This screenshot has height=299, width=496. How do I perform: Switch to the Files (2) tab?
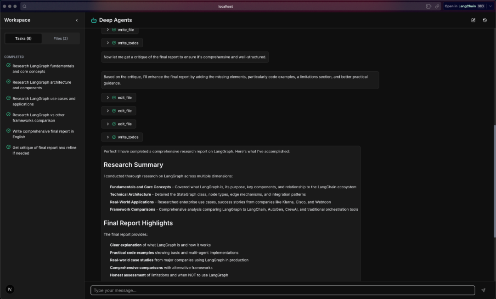pyautogui.click(x=61, y=39)
